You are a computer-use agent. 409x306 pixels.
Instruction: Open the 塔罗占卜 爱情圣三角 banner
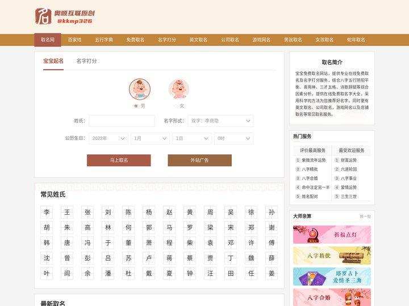point(332,277)
